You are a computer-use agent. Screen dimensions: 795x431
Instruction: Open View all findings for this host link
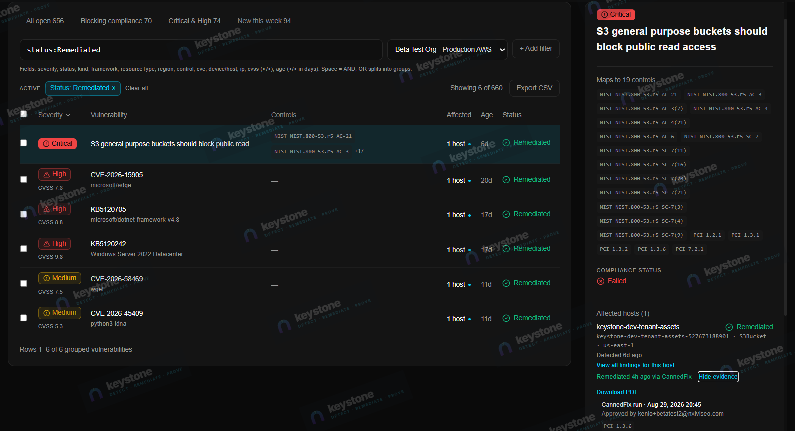635,365
